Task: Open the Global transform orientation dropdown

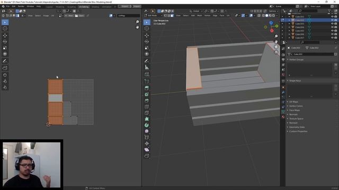Action: [196, 11]
